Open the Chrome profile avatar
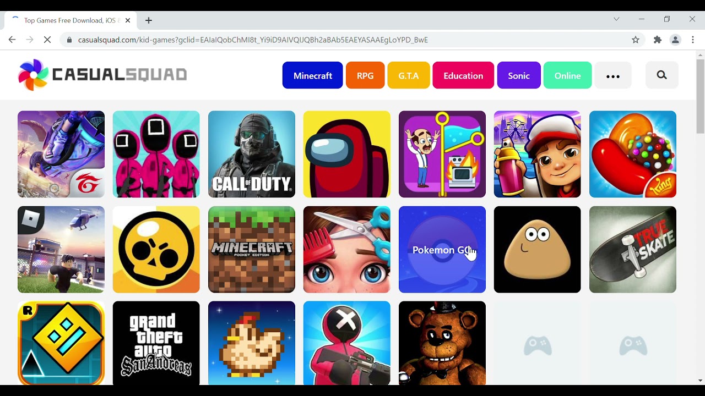The width and height of the screenshot is (705, 396). pyautogui.click(x=675, y=40)
